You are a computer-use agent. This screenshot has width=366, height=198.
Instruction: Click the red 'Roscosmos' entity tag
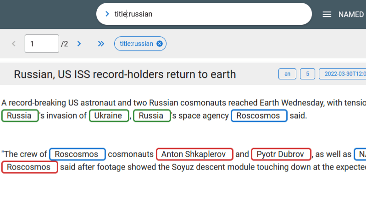(29, 167)
